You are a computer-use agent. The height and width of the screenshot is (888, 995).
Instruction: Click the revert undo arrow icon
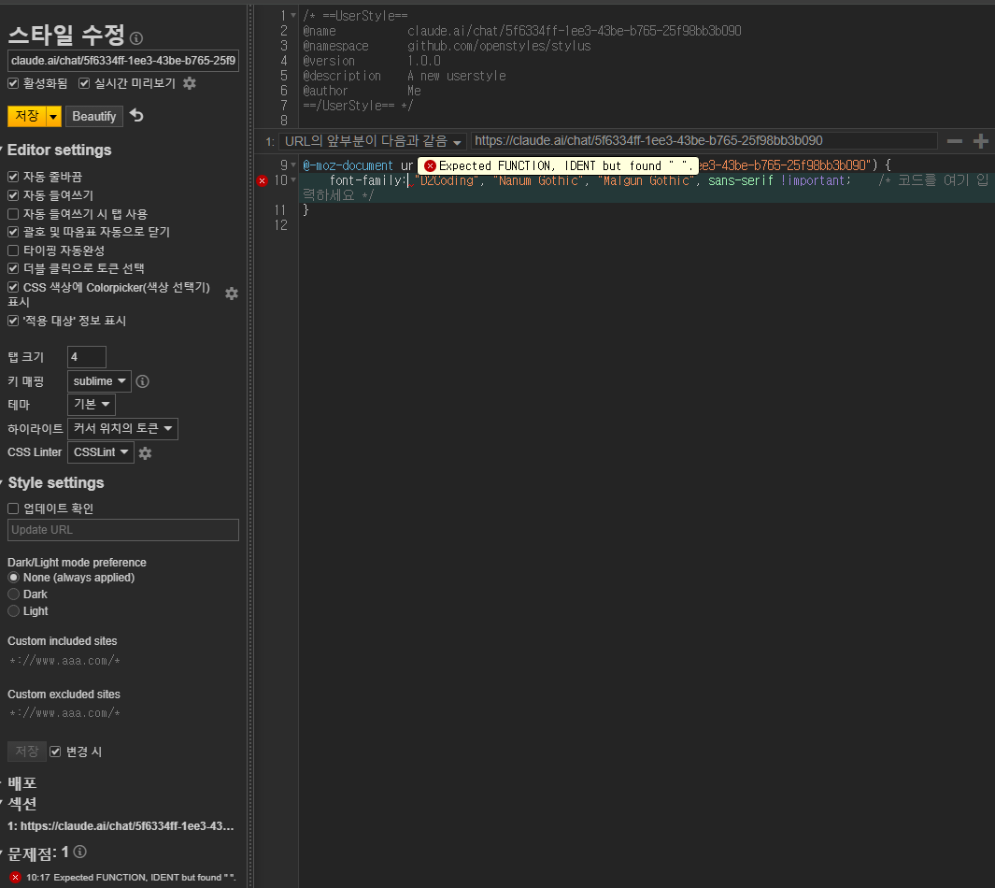pyautogui.click(x=136, y=116)
